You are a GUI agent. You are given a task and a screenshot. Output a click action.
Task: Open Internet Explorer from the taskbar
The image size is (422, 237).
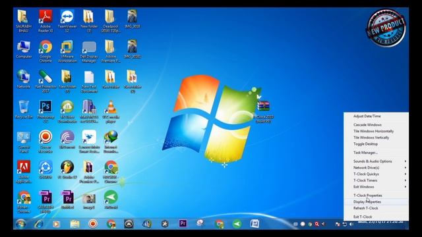point(38,224)
